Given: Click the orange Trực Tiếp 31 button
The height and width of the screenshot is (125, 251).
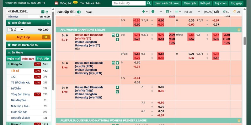Looking at the screenshot, I should [x=29, y=37].
